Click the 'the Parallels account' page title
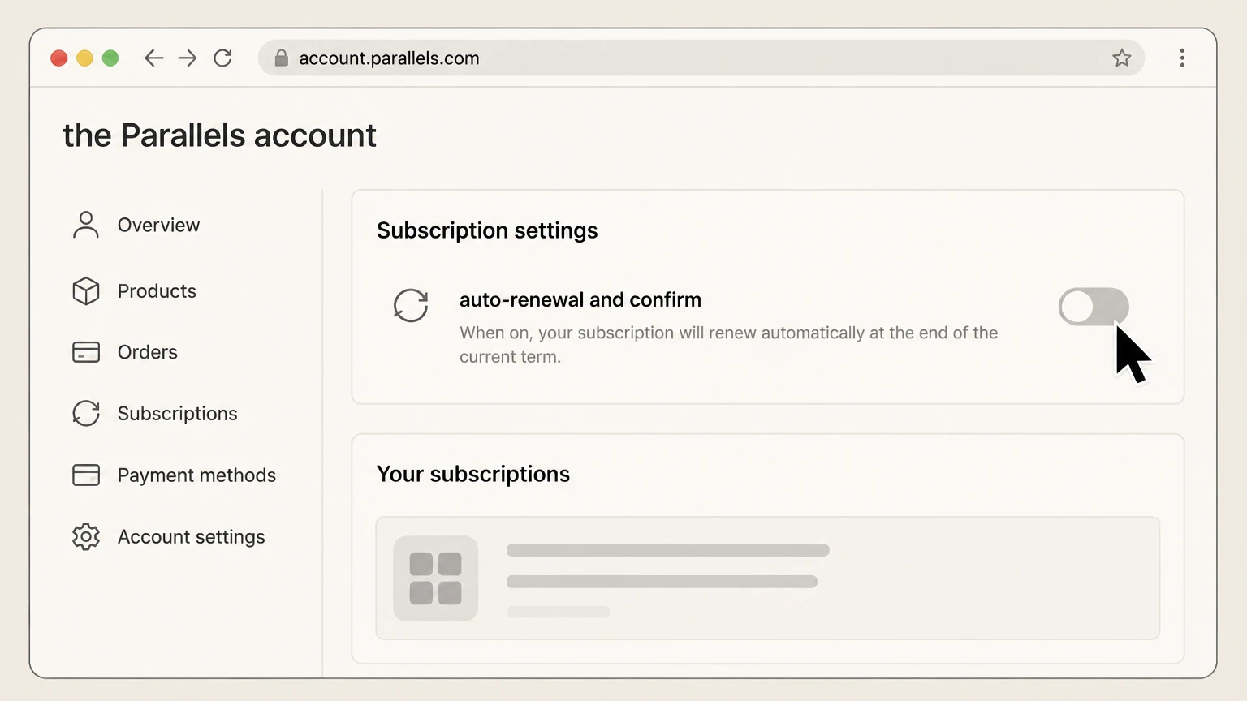The image size is (1247, 701). [x=219, y=135]
